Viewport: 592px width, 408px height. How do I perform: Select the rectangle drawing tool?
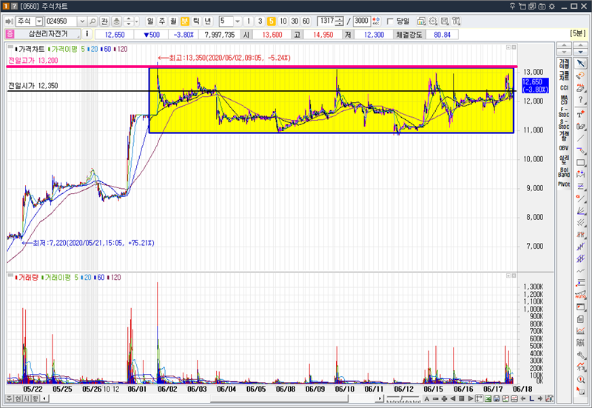581,163
